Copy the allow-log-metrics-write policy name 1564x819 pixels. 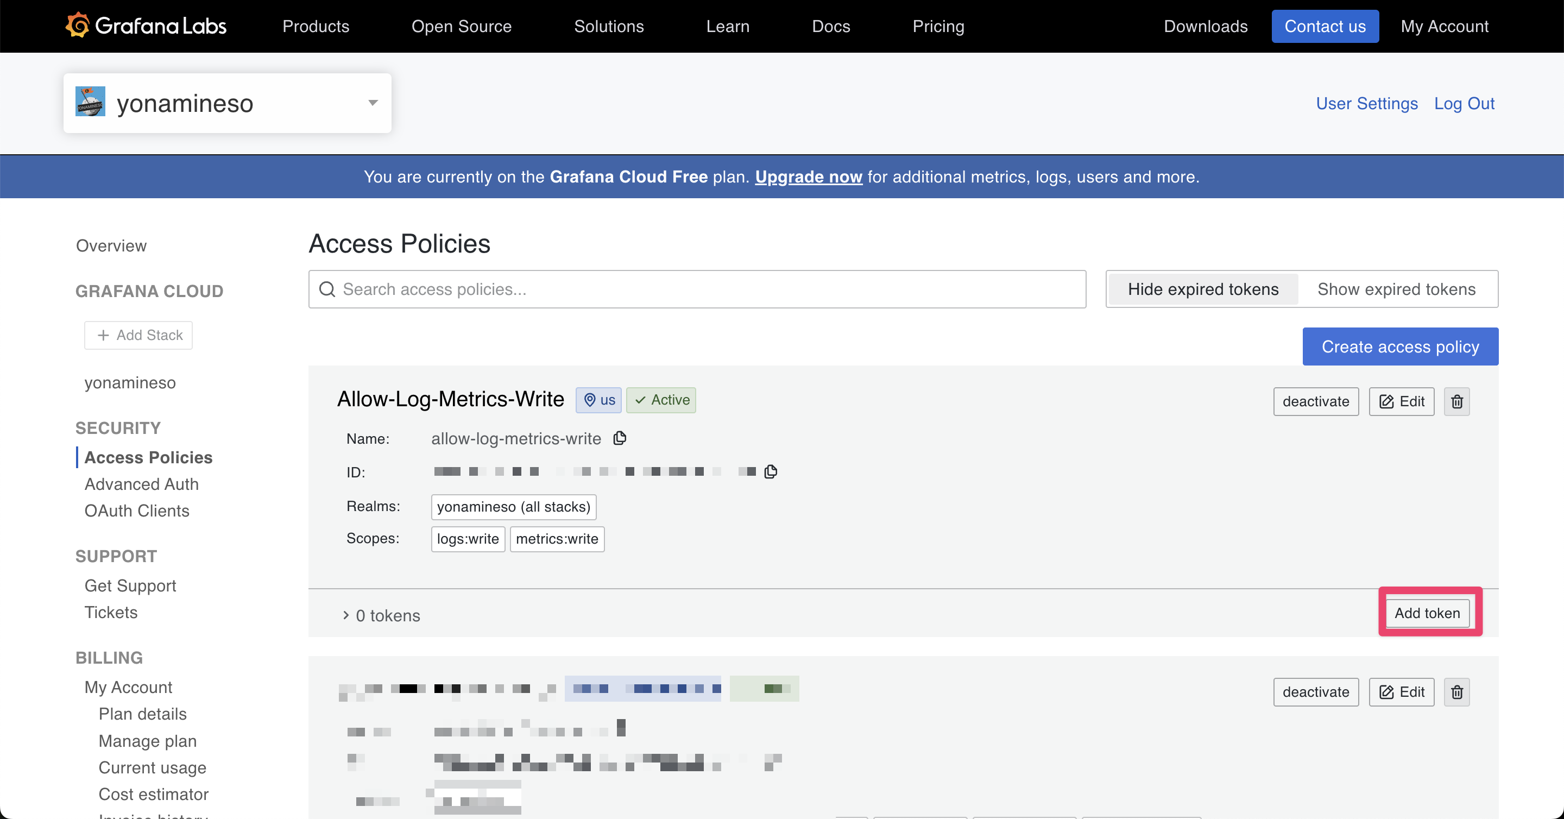[619, 438]
